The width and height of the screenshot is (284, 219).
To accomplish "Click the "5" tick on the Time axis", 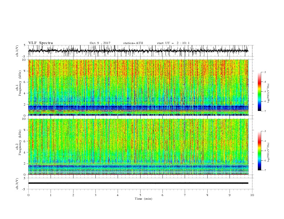I will click(140, 195).
